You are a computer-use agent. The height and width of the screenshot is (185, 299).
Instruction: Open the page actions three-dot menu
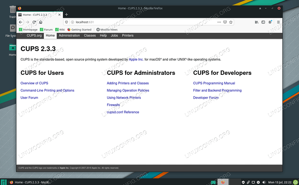pos(219,22)
